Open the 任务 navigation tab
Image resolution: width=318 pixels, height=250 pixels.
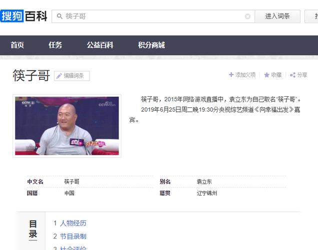click(55, 45)
